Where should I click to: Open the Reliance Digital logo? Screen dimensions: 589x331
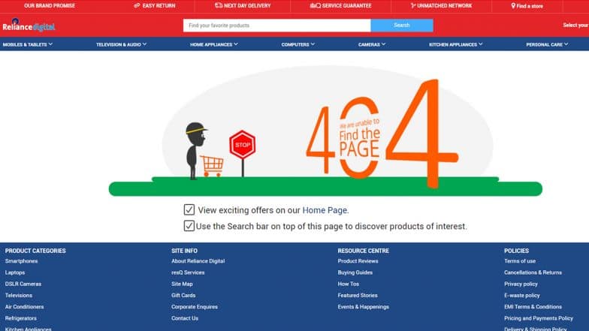[29, 26]
